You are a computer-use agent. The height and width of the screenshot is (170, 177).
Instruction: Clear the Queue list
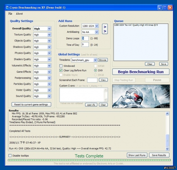pos(150,64)
